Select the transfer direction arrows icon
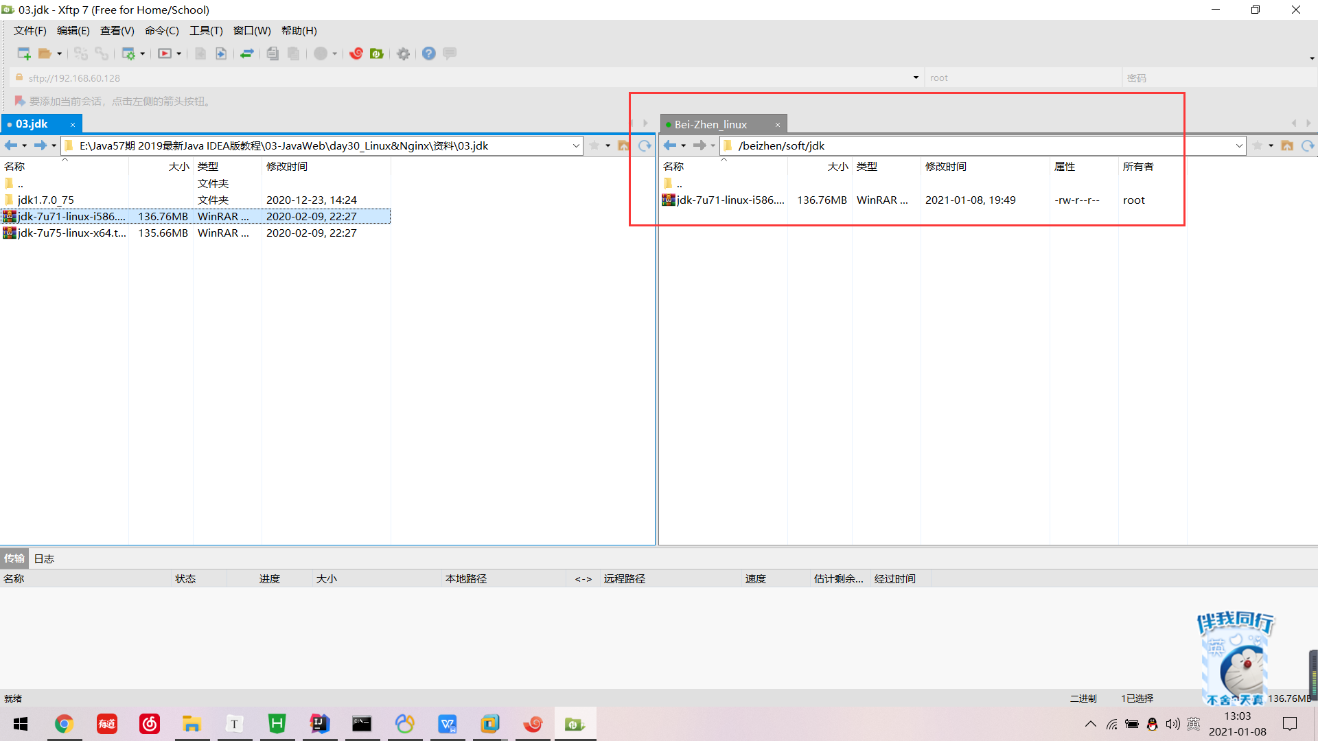 tap(247, 54)
